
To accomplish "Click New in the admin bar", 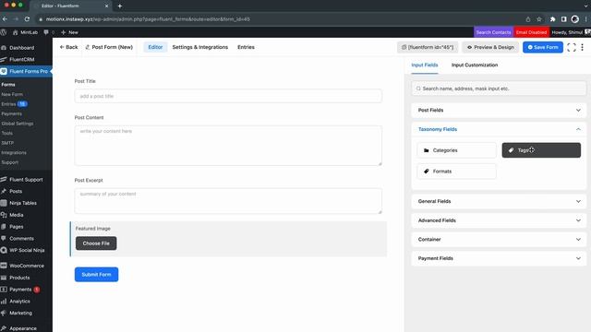I will tap(70, 32).
